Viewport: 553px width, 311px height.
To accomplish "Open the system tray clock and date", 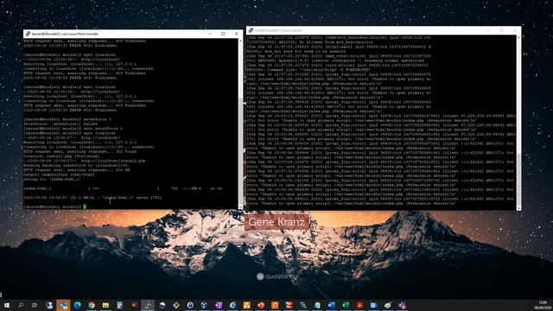I will (x=543, y=305).
